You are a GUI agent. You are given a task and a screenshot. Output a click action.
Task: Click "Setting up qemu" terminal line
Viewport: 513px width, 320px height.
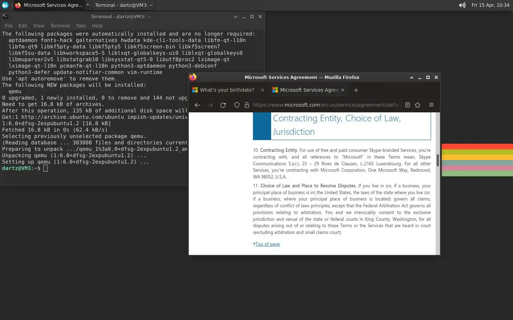[76, 162]
